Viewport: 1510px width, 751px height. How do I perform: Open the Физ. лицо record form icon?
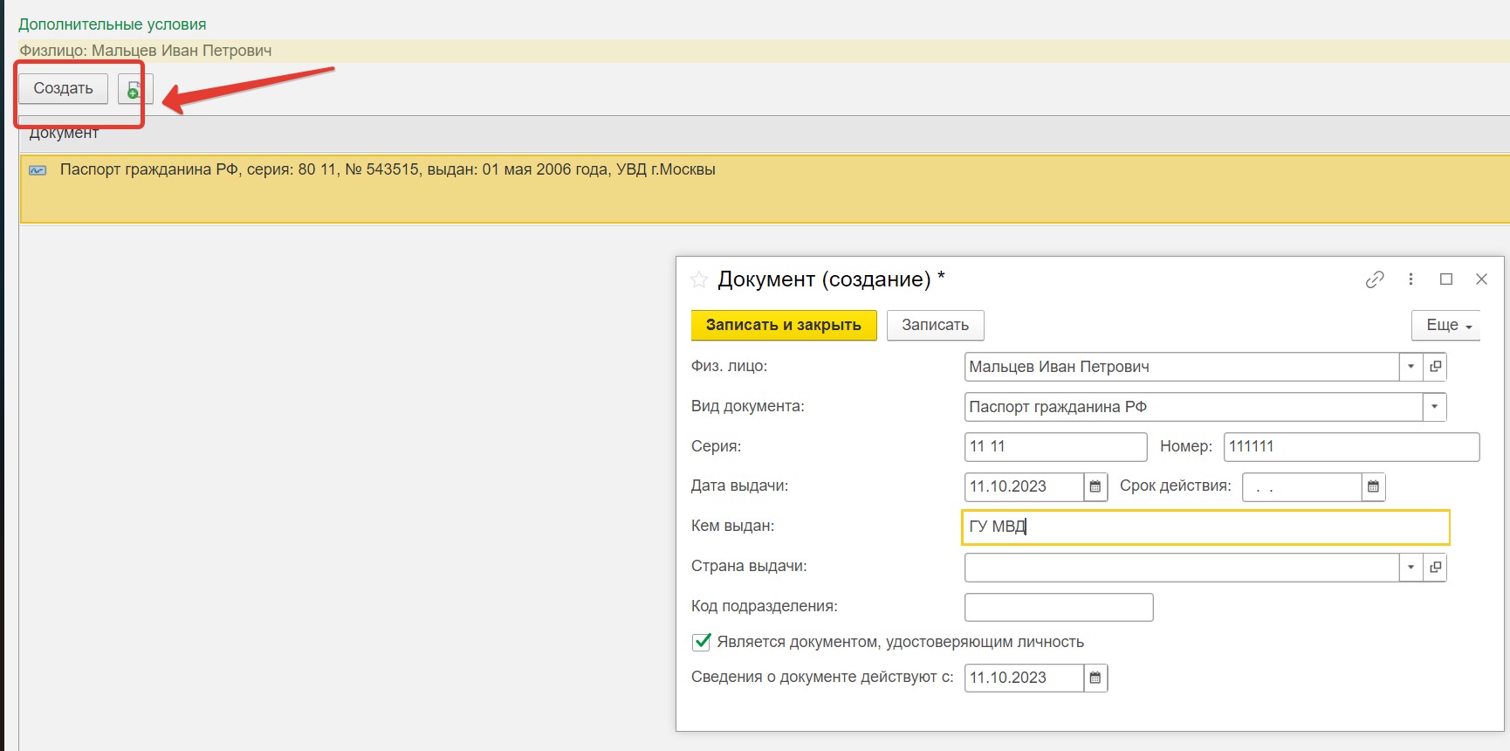(x=1435, y=367)
